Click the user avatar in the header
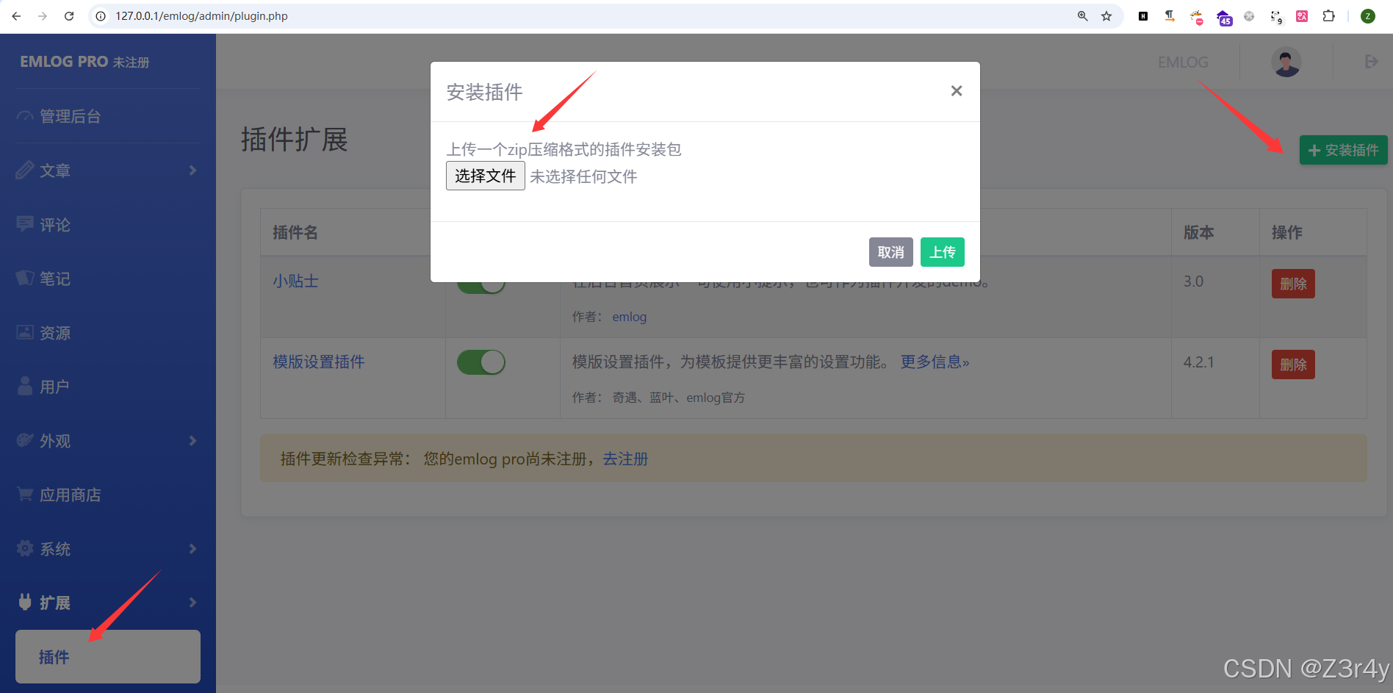Screen dimensions: 1393x693 coord(1286,62)
